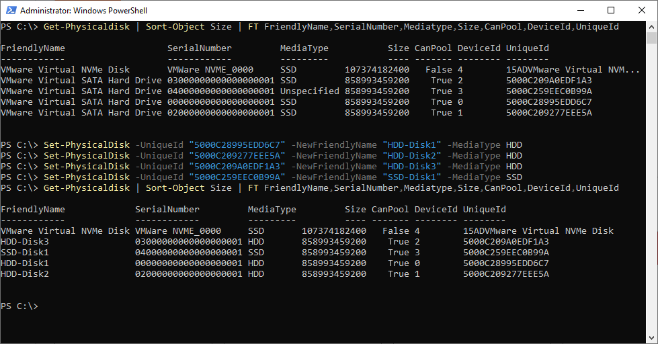Screen dimensions: 658x344
Task: Click quoted "5000C209A0EDF1A3" in the Set-PhysicalDisk command
Action: pyautogui.click(x=237, y=167)
